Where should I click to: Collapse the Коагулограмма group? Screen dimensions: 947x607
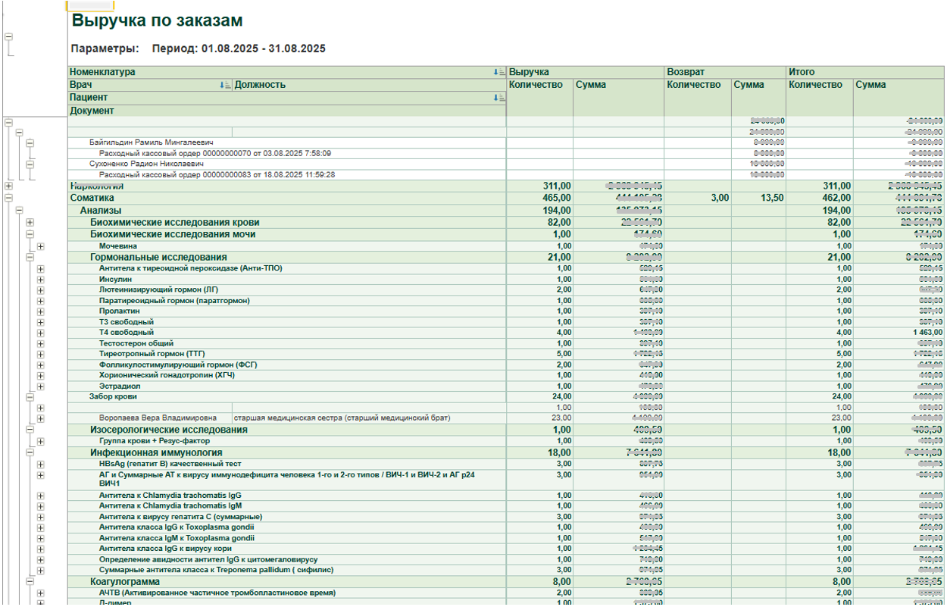tap(30, 582)
